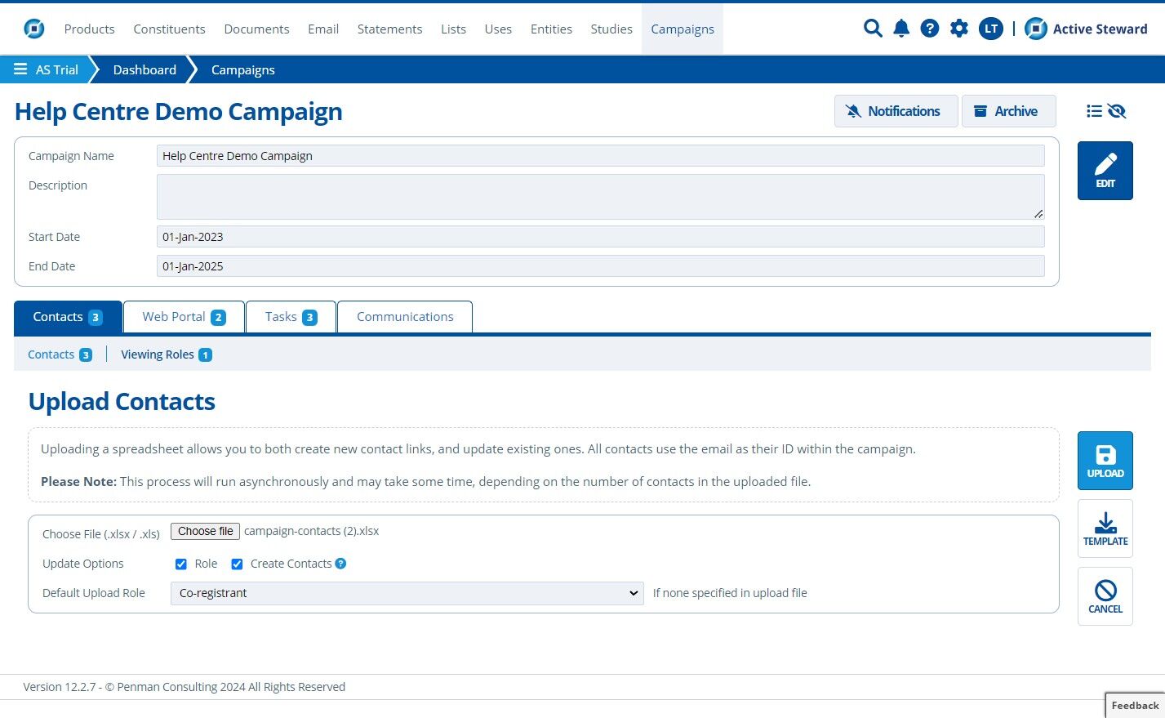1165x718 pixels.
Task: Open the Campaigns menu
Action: (683, 29)
